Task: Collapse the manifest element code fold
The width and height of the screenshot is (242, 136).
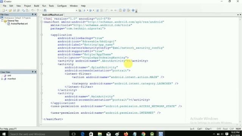Action: pyautogui.click(x=42, y=22)
